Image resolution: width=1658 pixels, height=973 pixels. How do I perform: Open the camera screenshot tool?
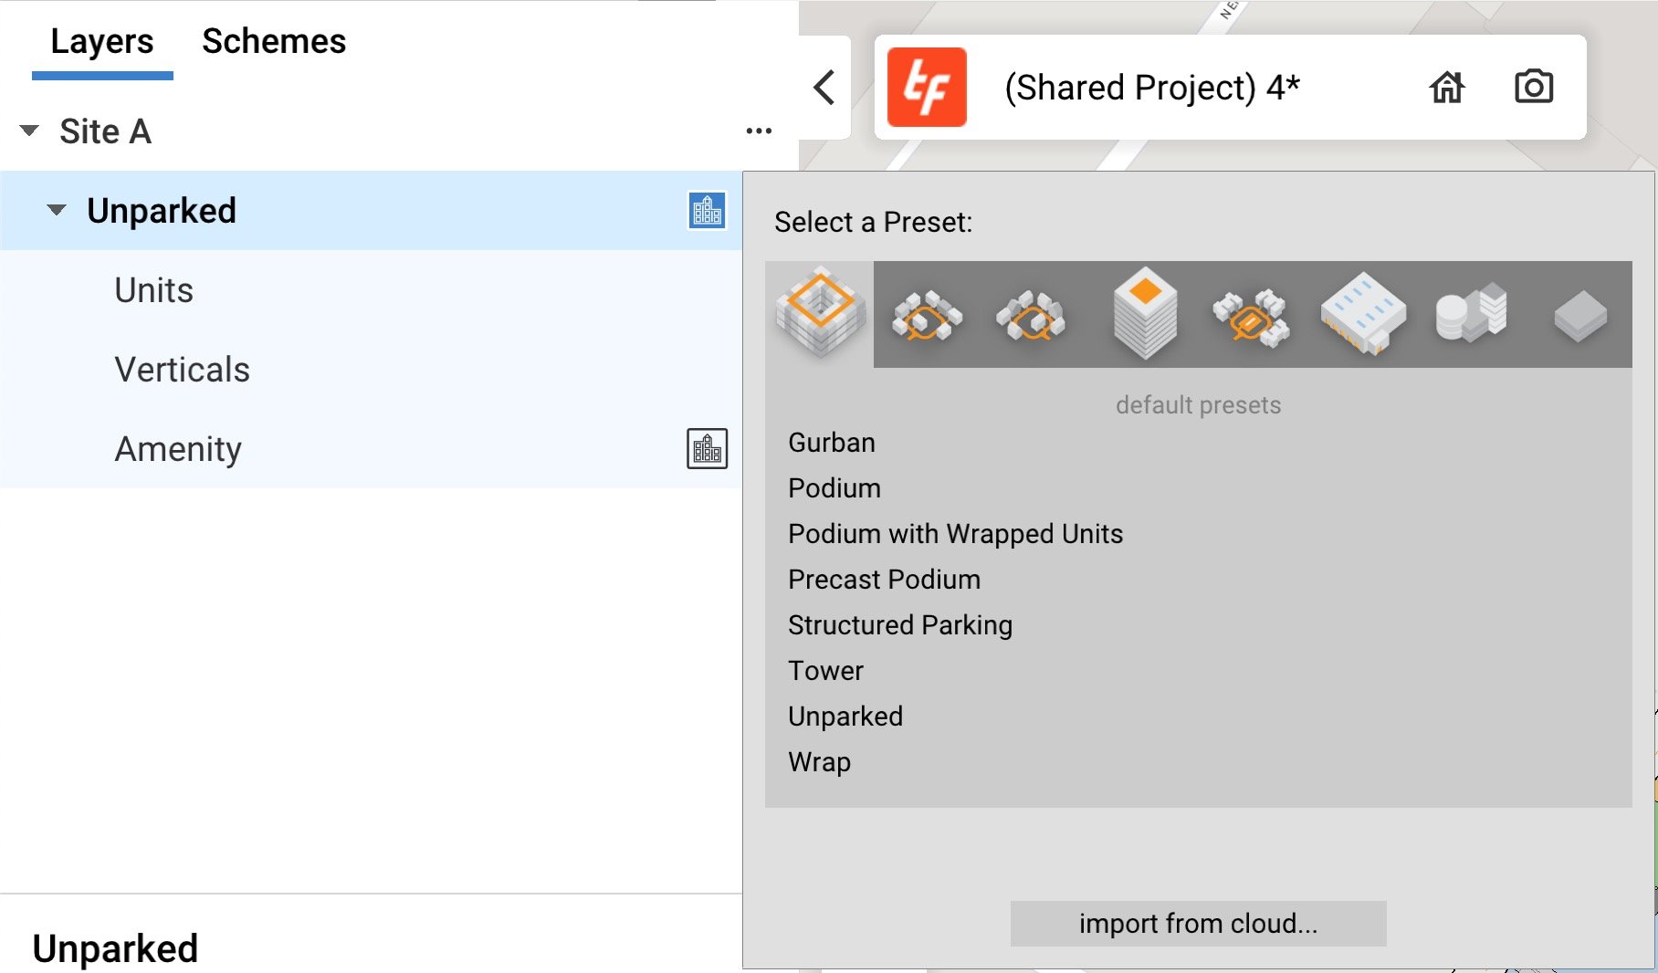pos(1535,88)
